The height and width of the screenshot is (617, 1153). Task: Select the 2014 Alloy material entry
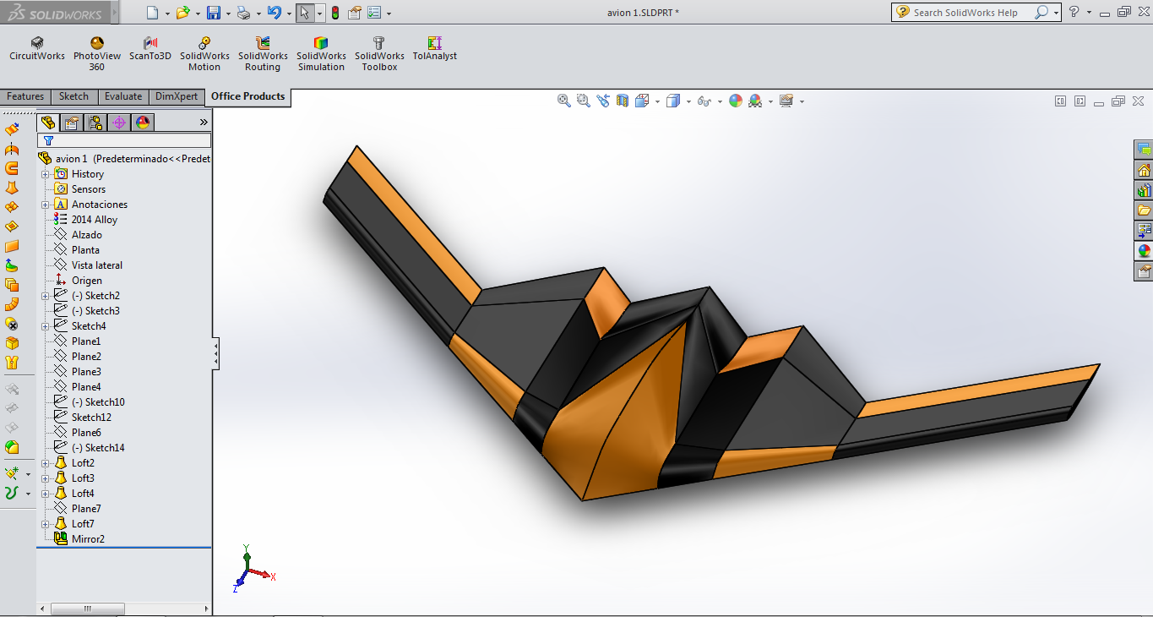pyautogui.click(x=94, y=220)
